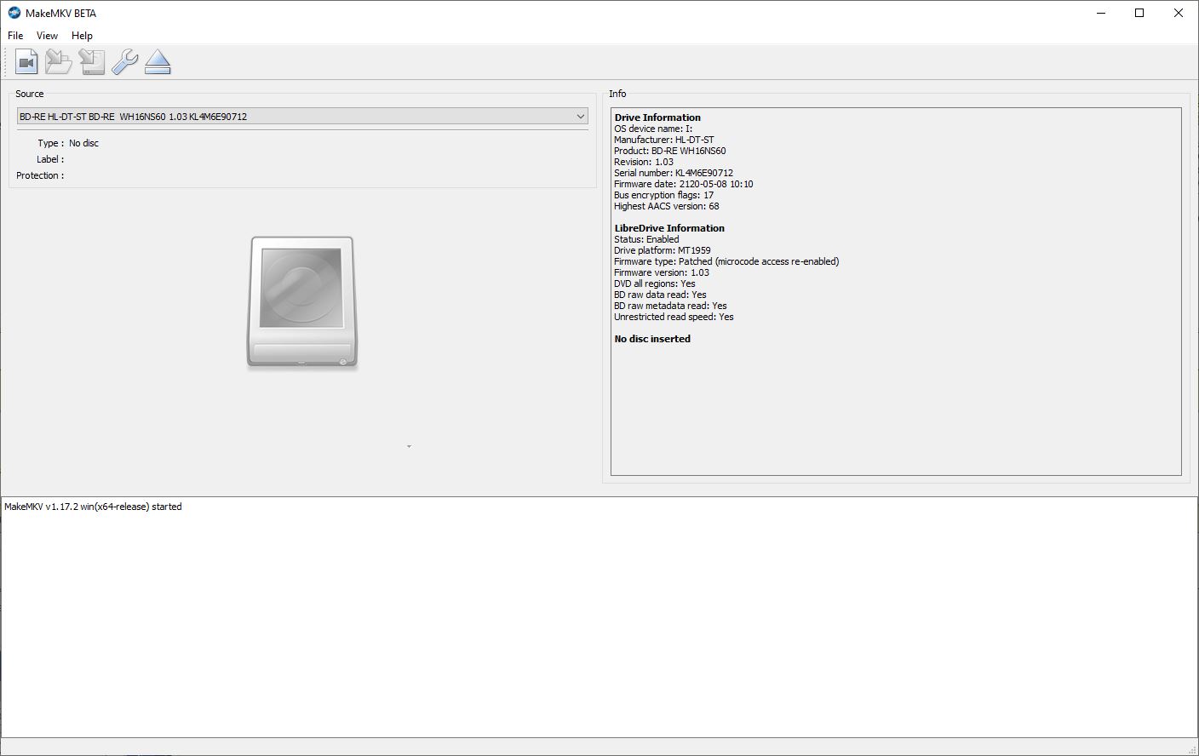Click the 'BD raw metadata read: Yes' line

point(670,306)
